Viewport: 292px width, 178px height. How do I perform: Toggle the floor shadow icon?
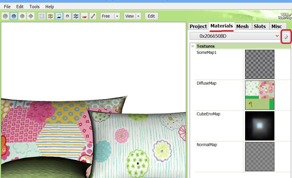pos(59,16)
